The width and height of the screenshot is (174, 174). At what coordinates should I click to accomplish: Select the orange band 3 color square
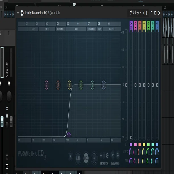click(140, 144)
